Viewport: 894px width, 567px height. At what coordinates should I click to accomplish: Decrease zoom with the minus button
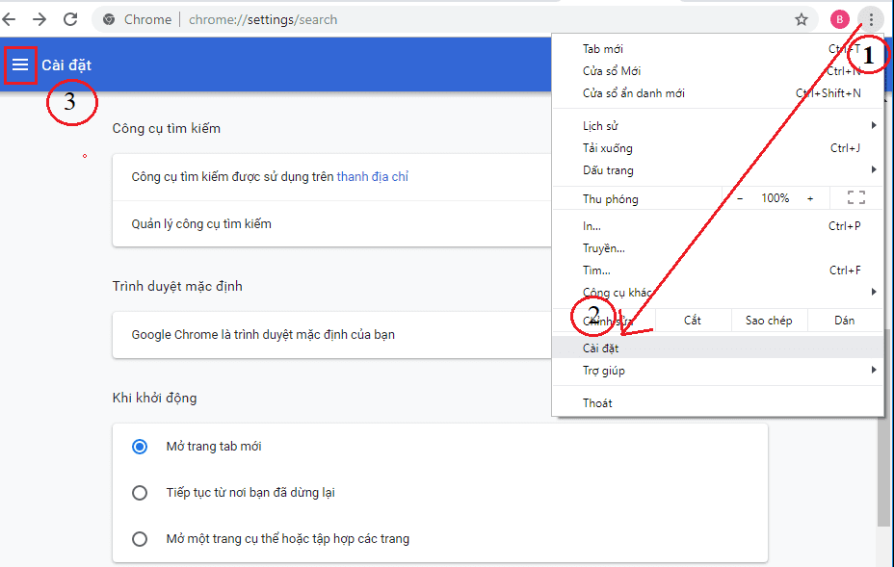point(740,198)
